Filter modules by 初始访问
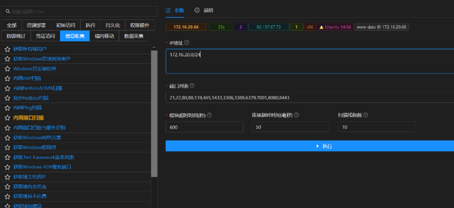 (65, 25)
